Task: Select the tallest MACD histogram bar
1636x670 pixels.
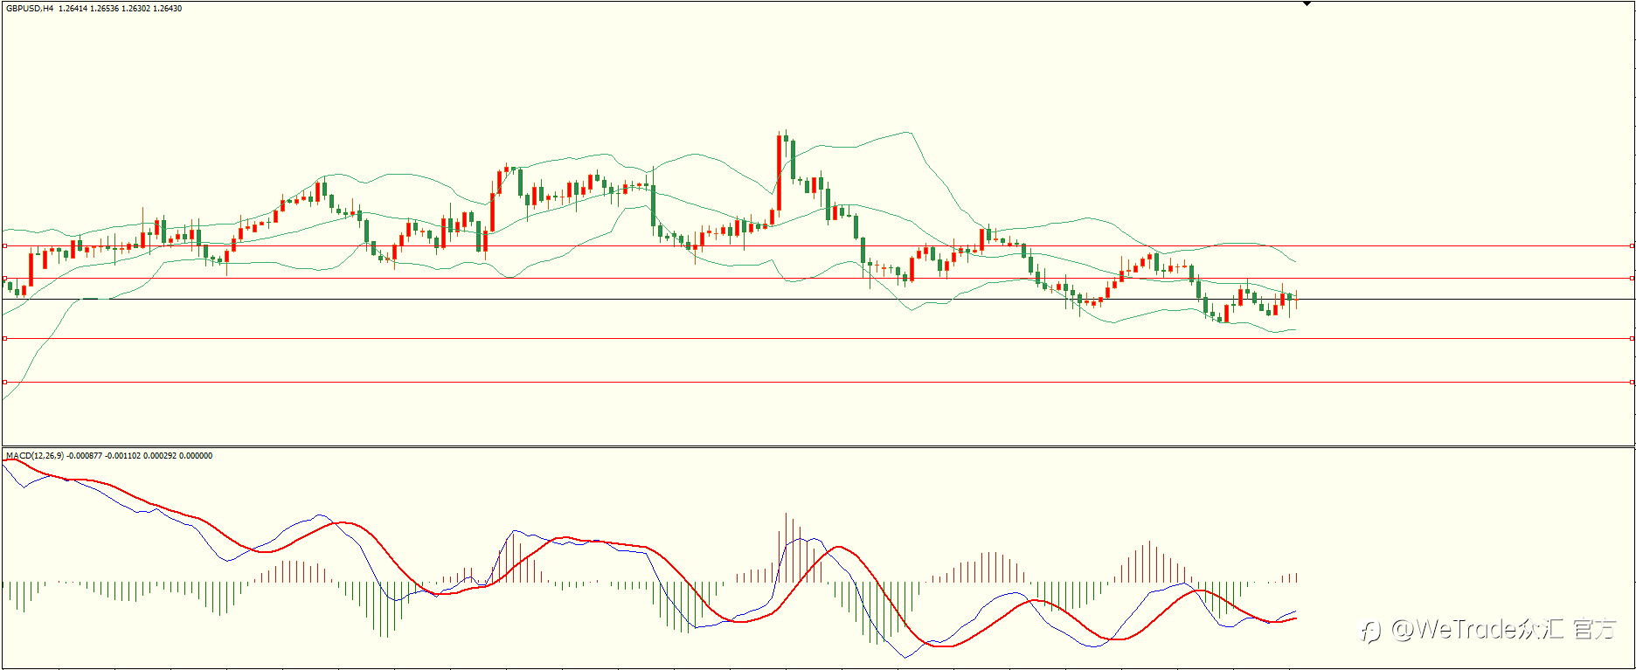Action: click(786, 547)
